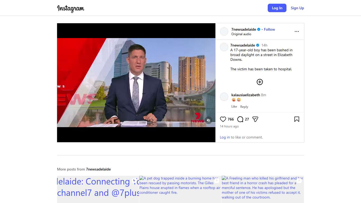The height and width of the screenshot is (203, 361).
Task: Open kalausiaelizabeth's profile avatar
Action: click(224, 97)
